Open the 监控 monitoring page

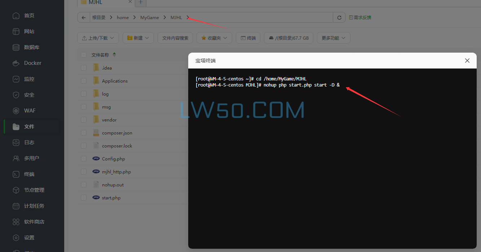pyautogui.click(x=29, y=79)
